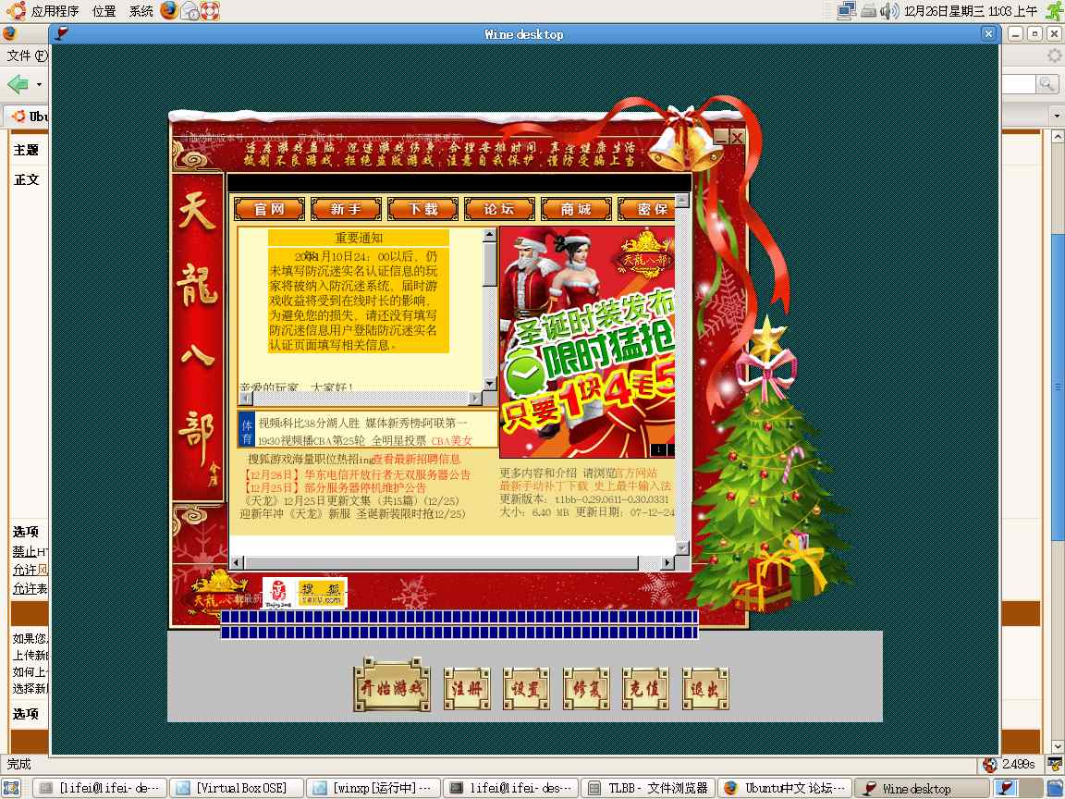The width and height of the screenshot is (1065, 799).
Task: Switch to the [winxp[运行中] taskbar window
Action: (x=373, y=788)
